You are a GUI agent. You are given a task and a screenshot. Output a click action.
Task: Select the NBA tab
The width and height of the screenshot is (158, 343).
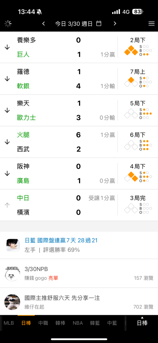coord(78,323)
